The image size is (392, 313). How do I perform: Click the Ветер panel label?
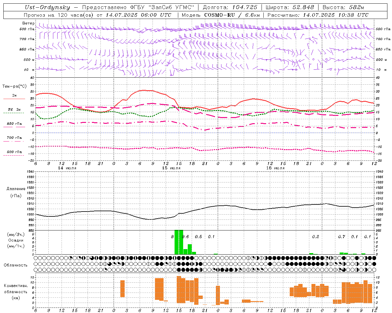(28, 23)
